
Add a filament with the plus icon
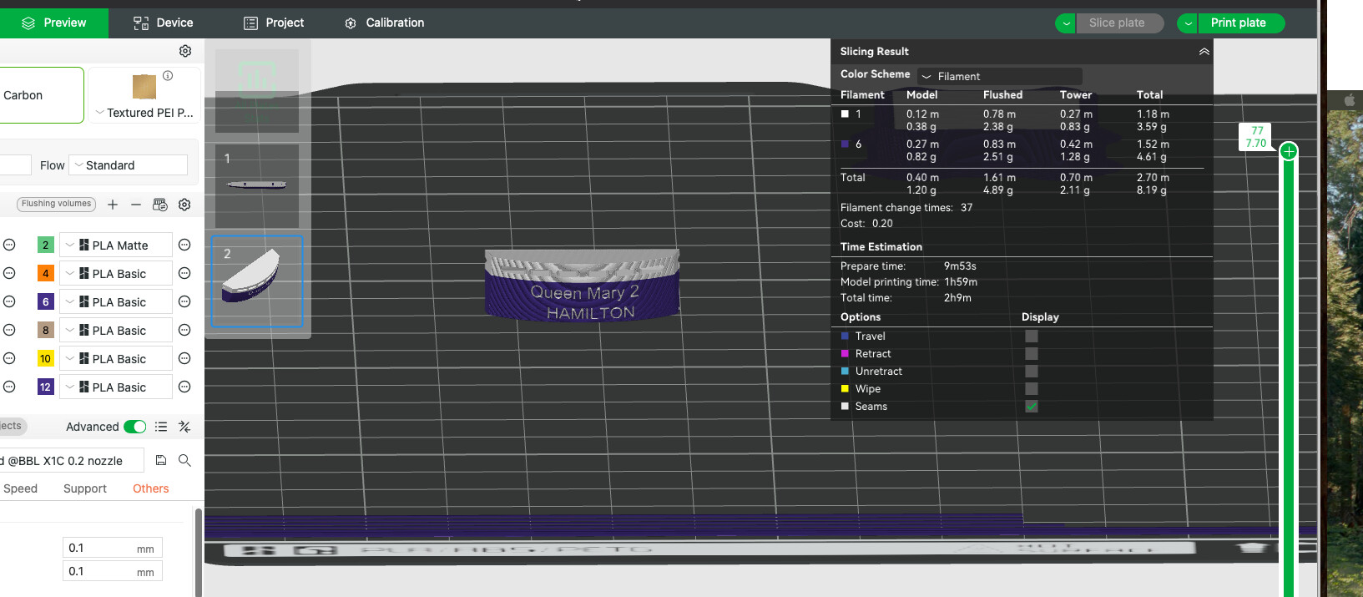[113, 205]
